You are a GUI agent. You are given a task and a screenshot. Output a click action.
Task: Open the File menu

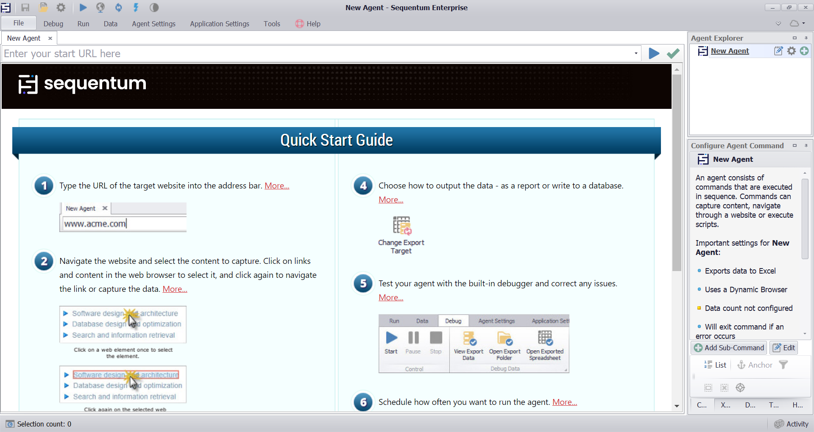[x=19, y=23]
